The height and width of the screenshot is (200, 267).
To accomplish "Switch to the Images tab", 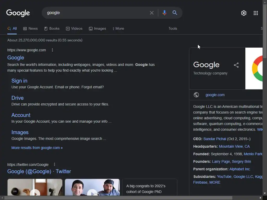I will point(98,29).
